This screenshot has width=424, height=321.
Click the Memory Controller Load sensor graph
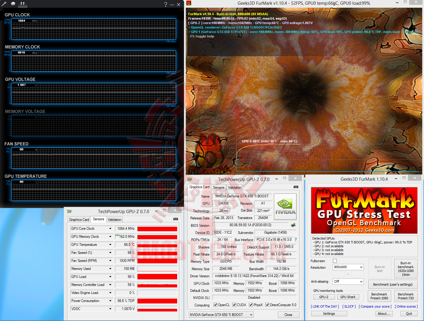(157, 285)
